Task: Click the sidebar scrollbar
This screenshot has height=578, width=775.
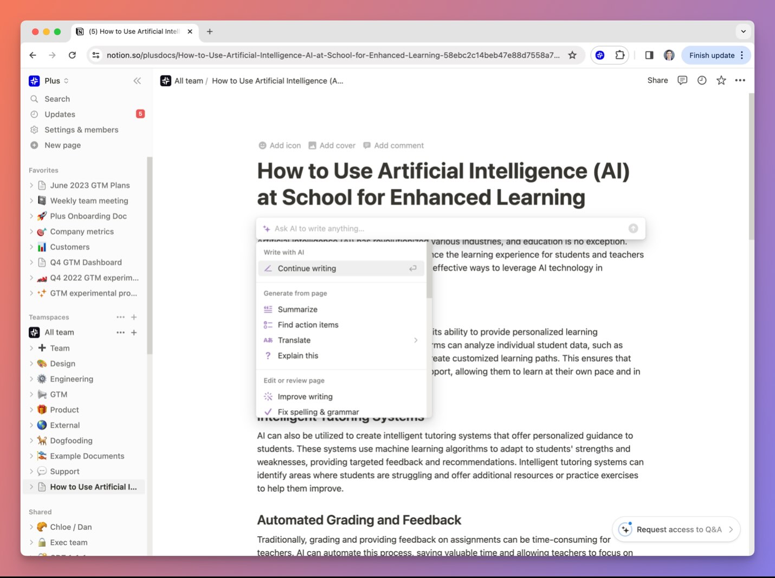Action: (x=150, y=255)
